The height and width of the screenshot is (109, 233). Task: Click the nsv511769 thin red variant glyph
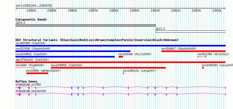202,57
